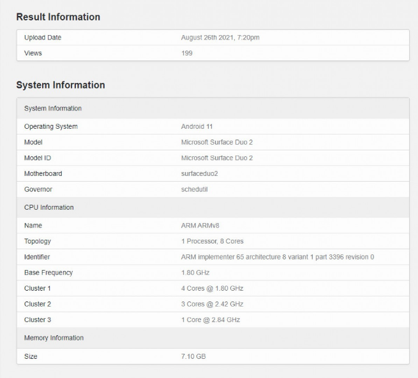Select the 'August 26th 2021, 7:20pm' value
This screenshot has width=418, height=378.
tap(220, 38)
